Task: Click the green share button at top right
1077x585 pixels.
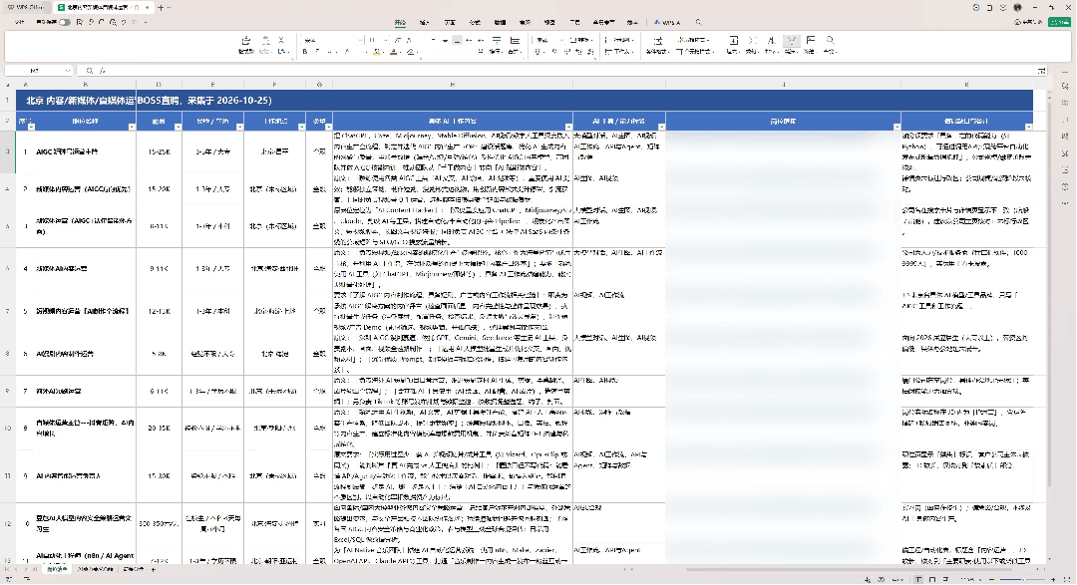Action: [1060, 22]
